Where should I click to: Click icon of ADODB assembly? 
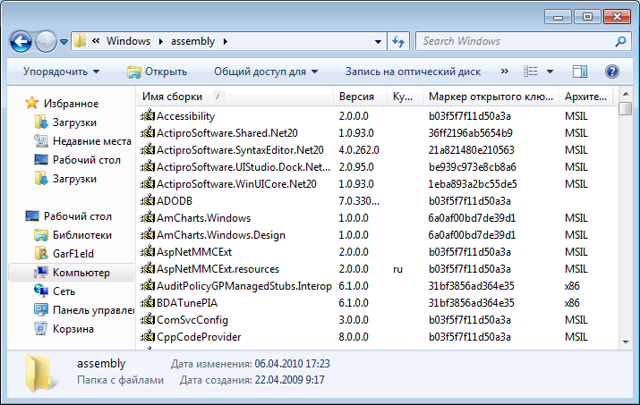148,200
